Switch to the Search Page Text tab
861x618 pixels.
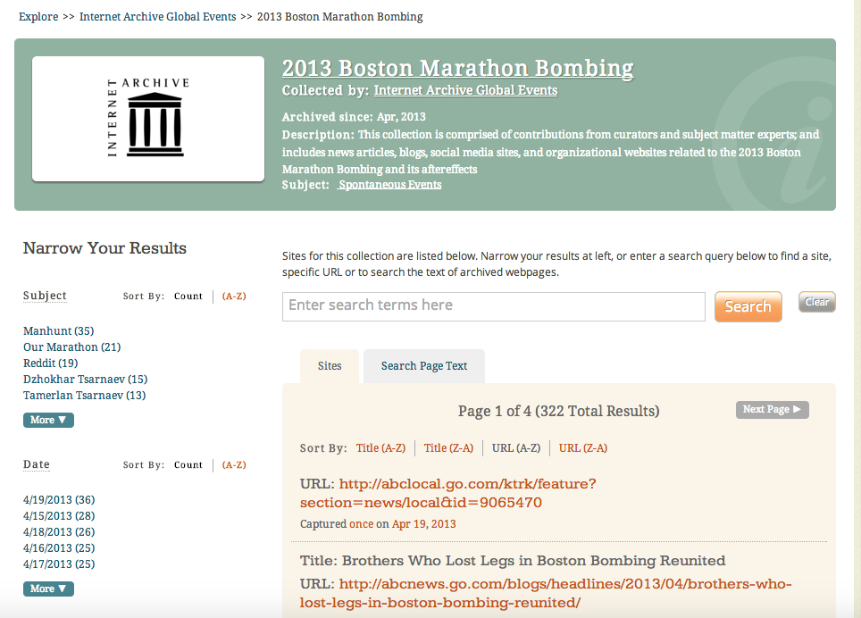point(424,366)
